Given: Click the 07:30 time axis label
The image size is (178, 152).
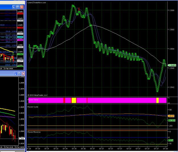Looking at the screenshot, I should (38, 149).
